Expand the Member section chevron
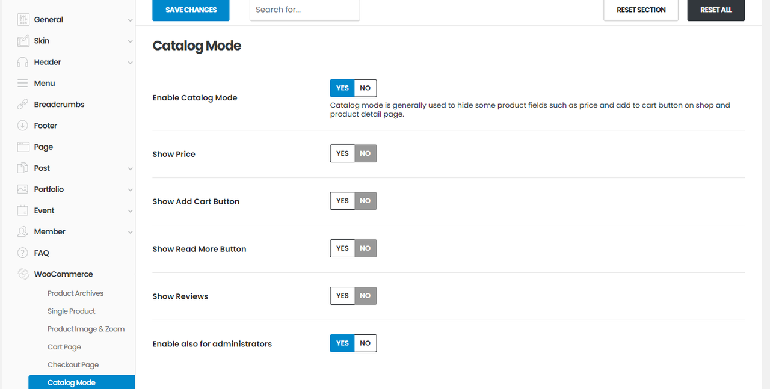 (130, 232)
